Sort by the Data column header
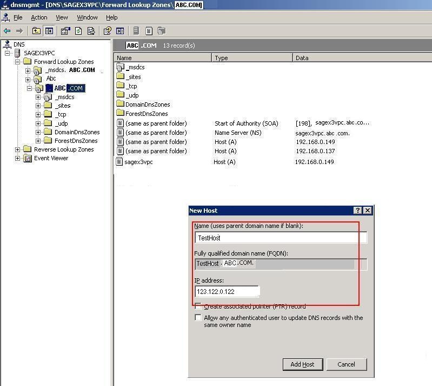 362,58
